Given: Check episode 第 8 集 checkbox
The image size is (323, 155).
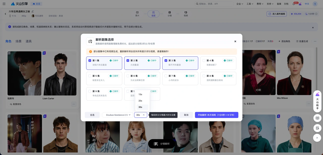Looking at the screenshot, I should (204, 76).
